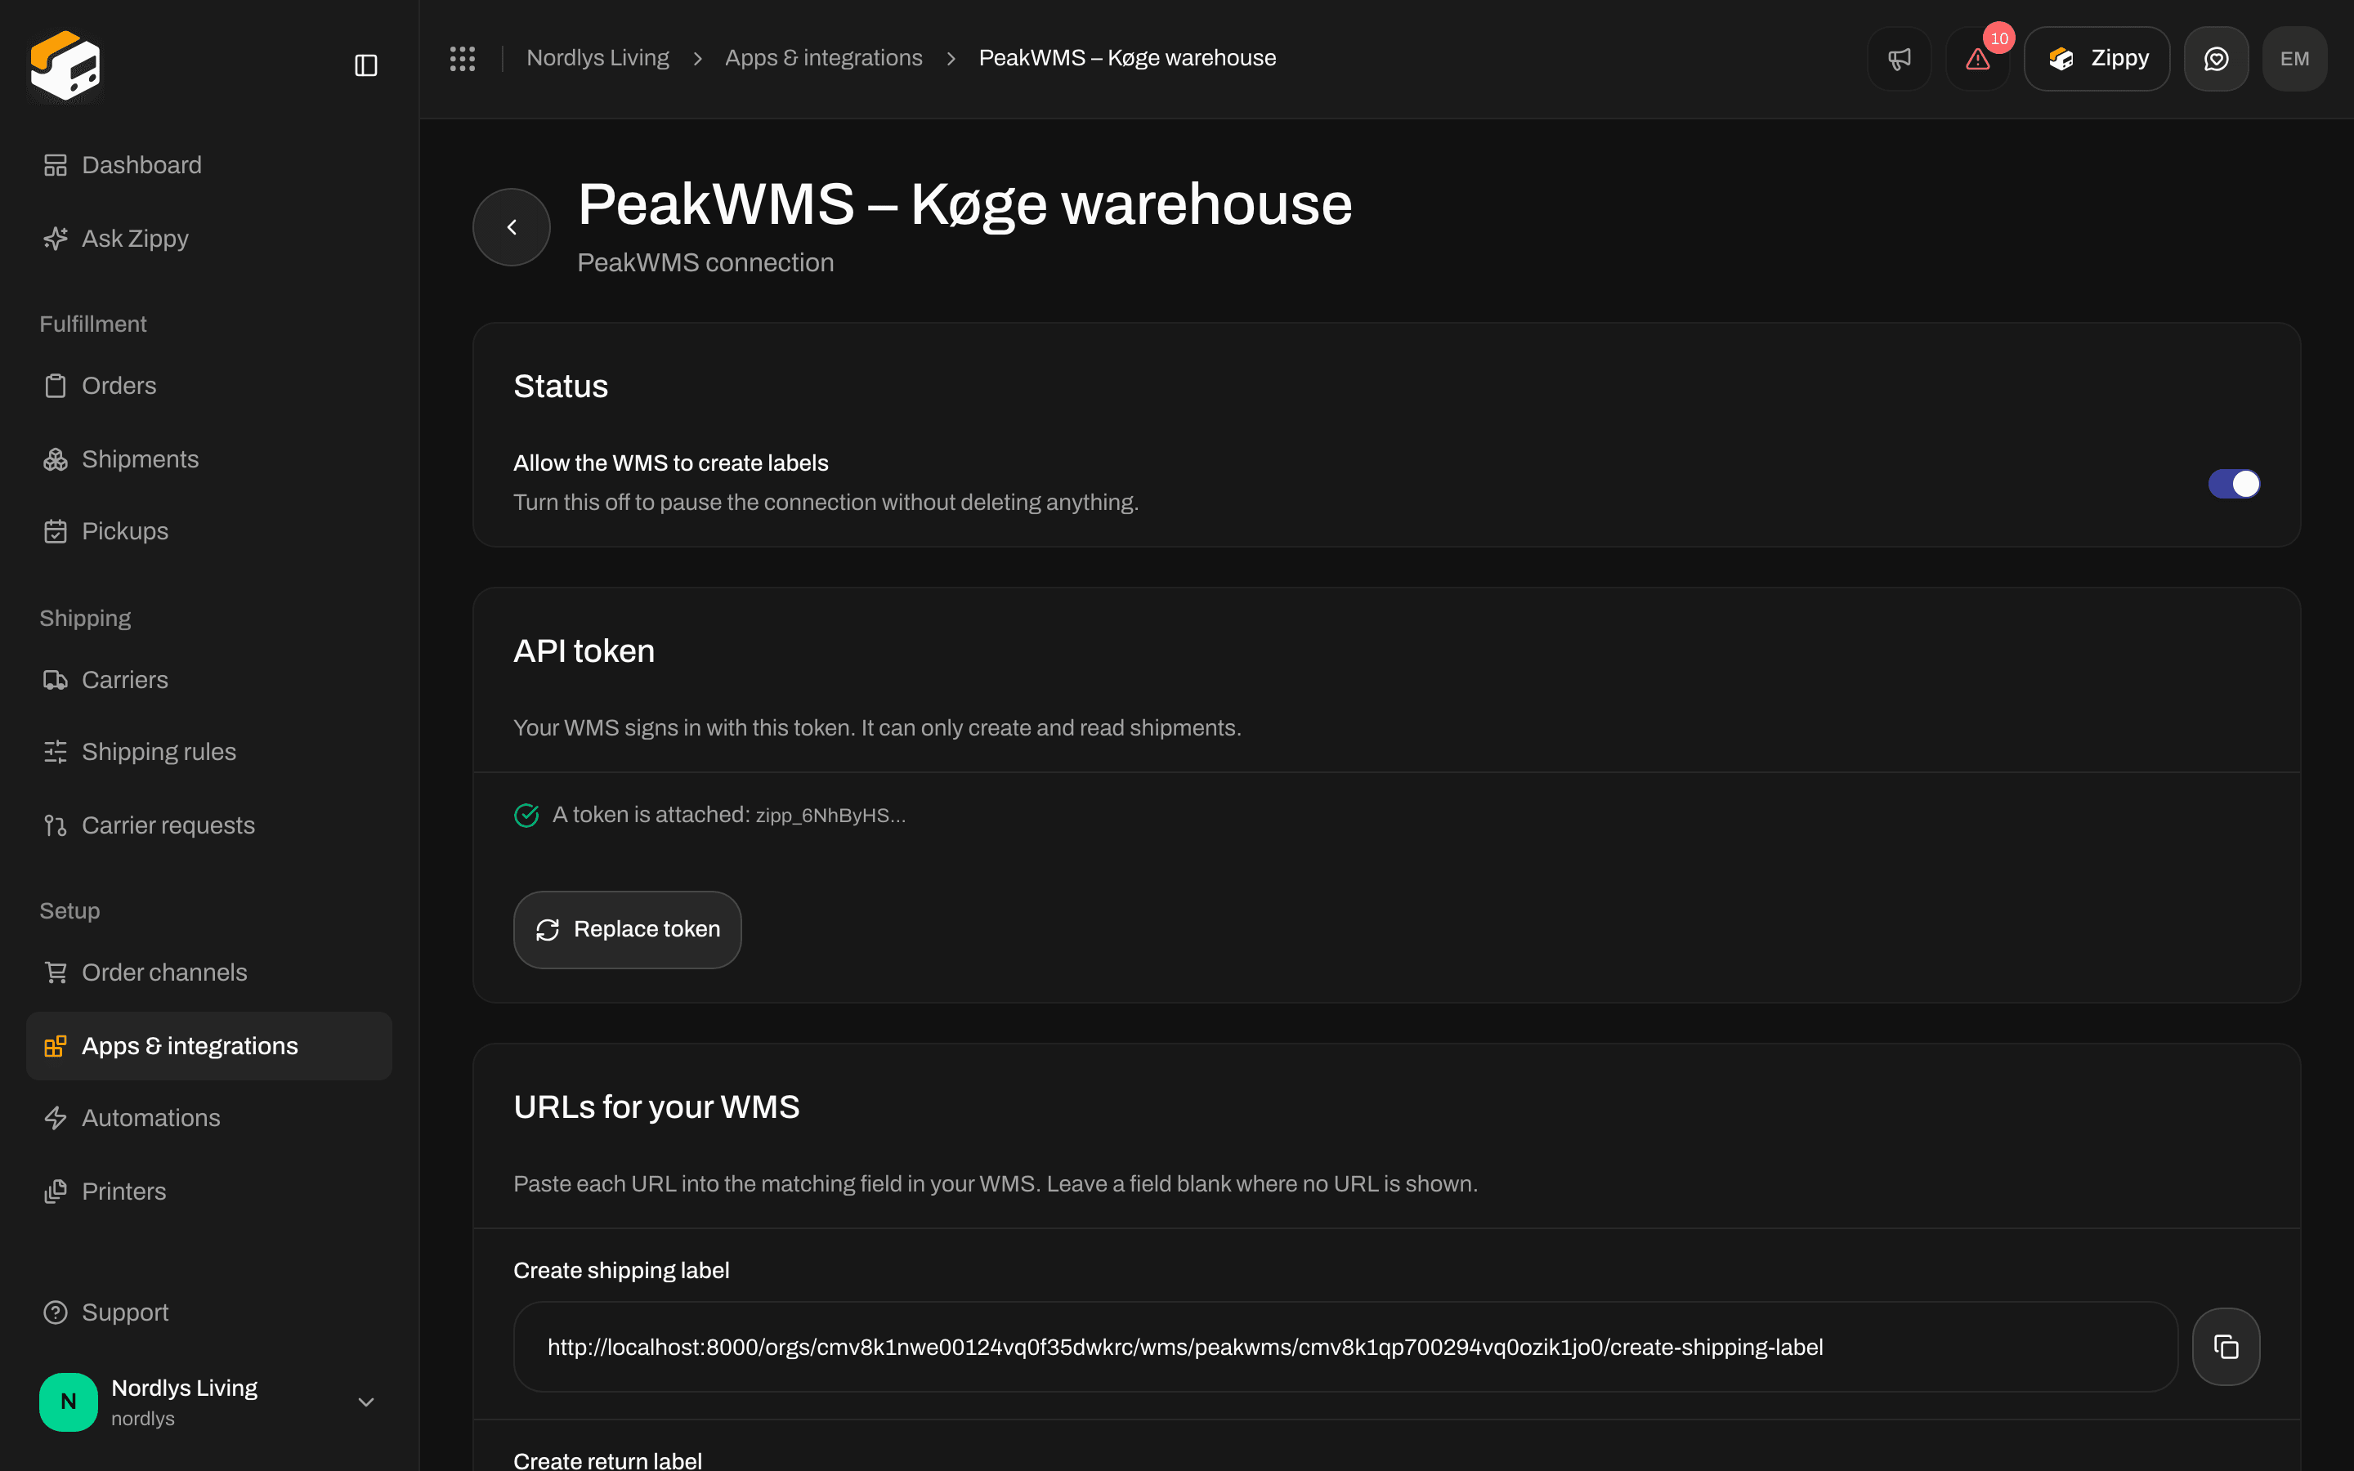The height and width of the screenshot is (1471, 2354).
Task: Click the PeakWMS – Køge warehouse breadcrumb
Action: point(1126,58)
